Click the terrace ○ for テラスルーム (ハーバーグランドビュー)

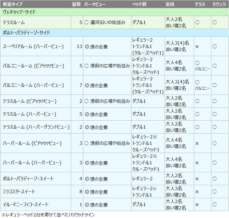pyautogui.click(x=197, y=127)
